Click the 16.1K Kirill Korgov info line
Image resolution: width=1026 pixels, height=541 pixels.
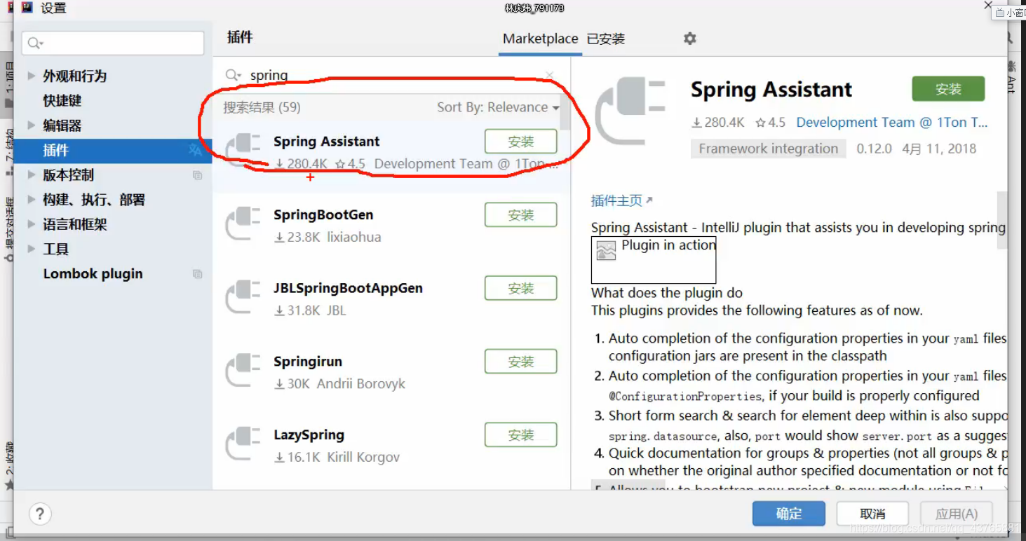click(x=337, y=458)
